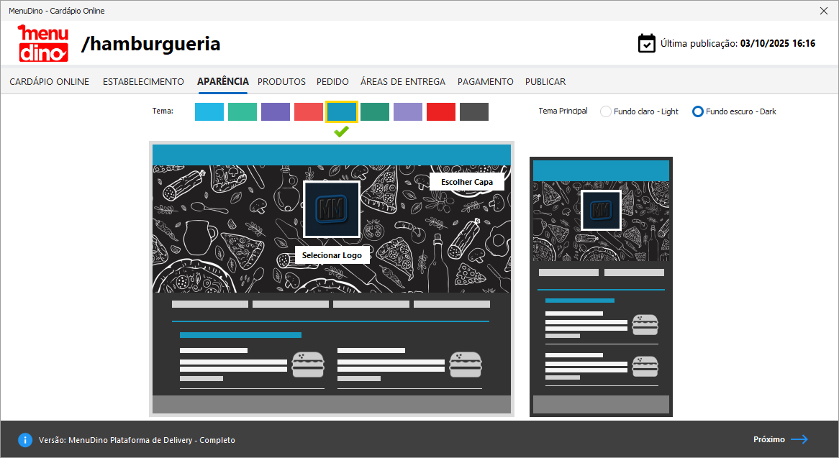This screenshot has width=839, height=458.
Task: Open the CARDÁPIO ONLINE tab
Action: (50, 82)
